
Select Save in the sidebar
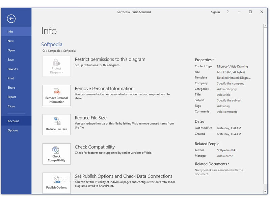click(x=16, y=60)
